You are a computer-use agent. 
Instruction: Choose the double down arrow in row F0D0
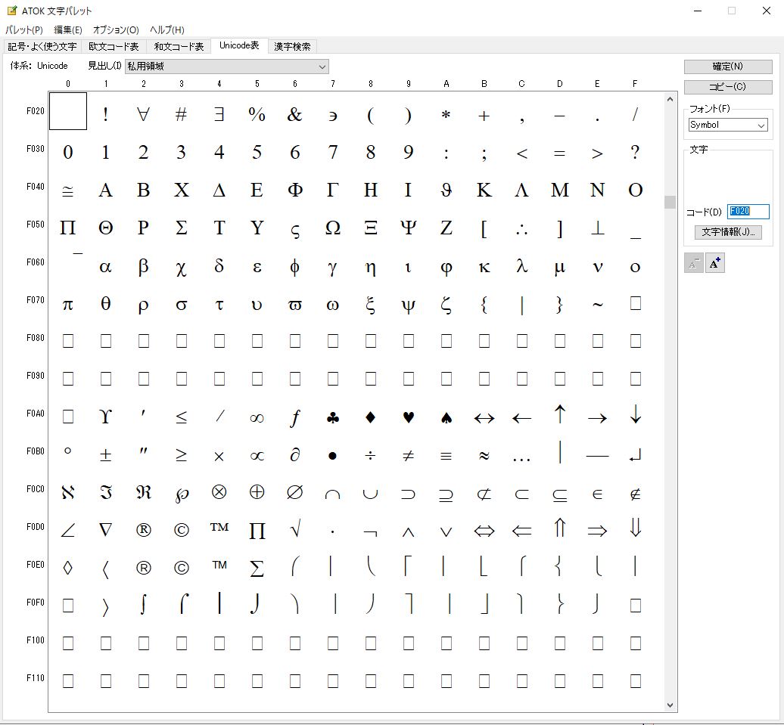pos(635,527)
